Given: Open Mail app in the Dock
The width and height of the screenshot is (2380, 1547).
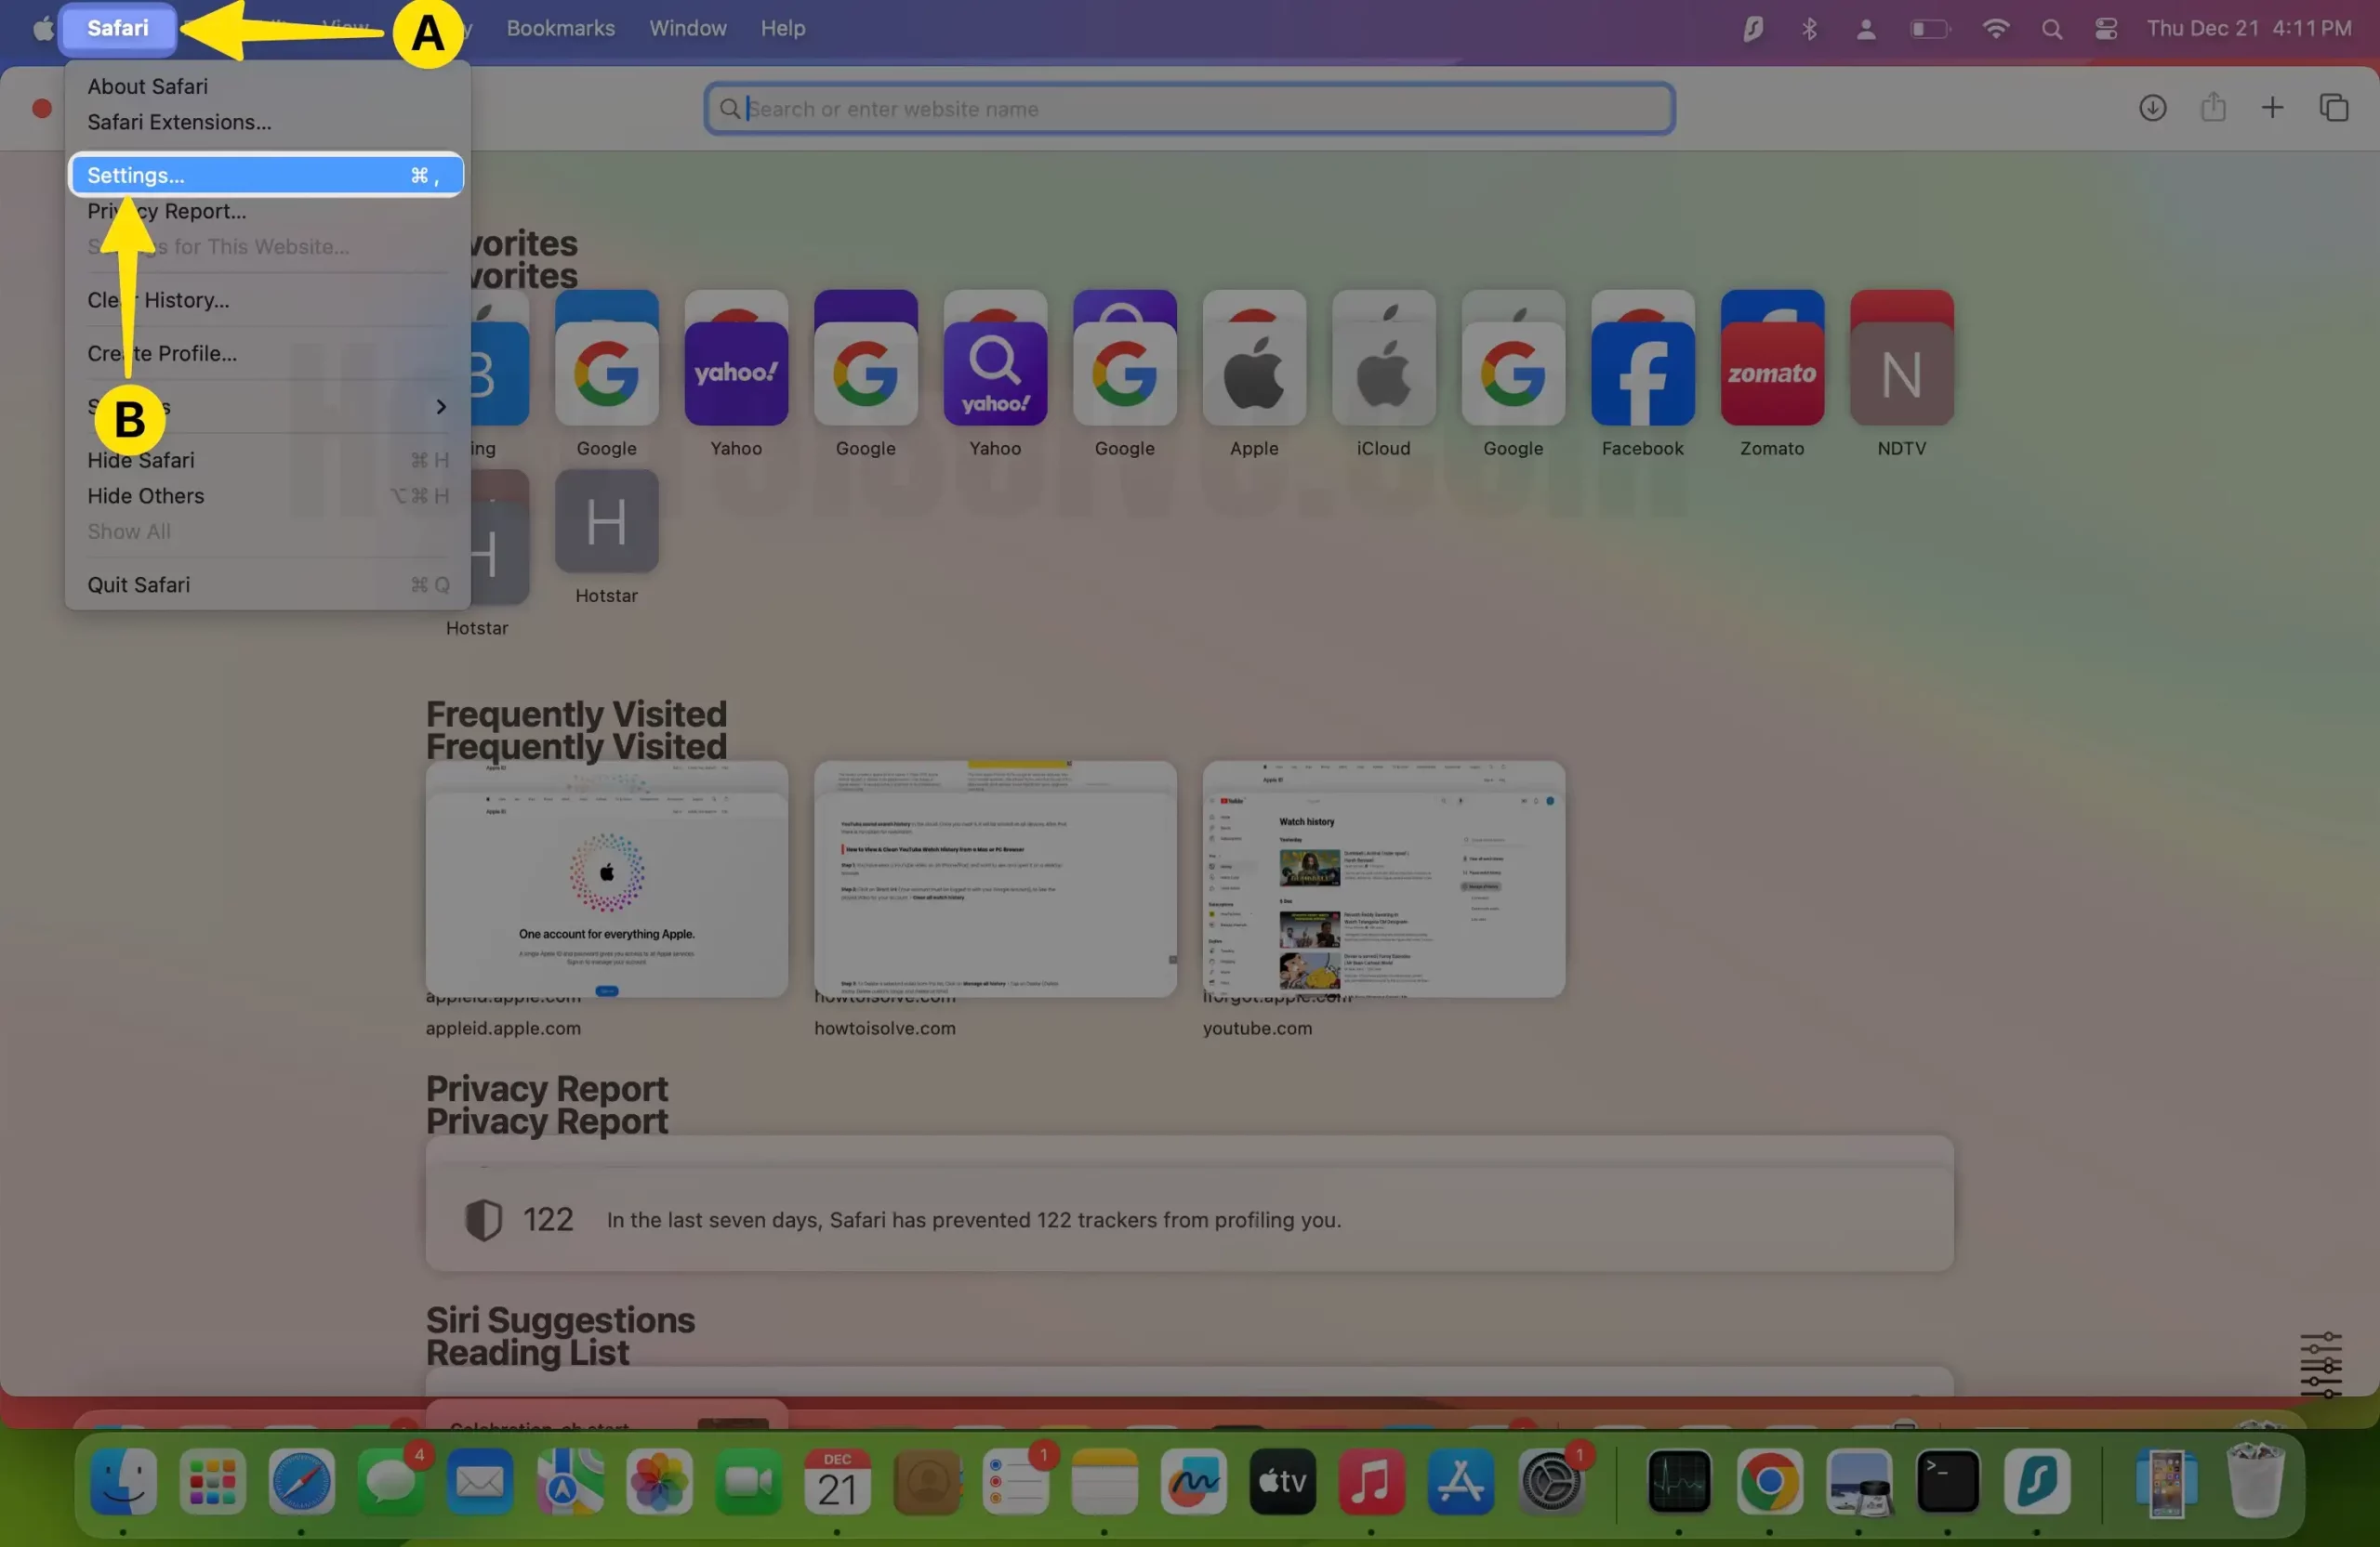Looking at the screenshot, I should (x=480, y=1481).
